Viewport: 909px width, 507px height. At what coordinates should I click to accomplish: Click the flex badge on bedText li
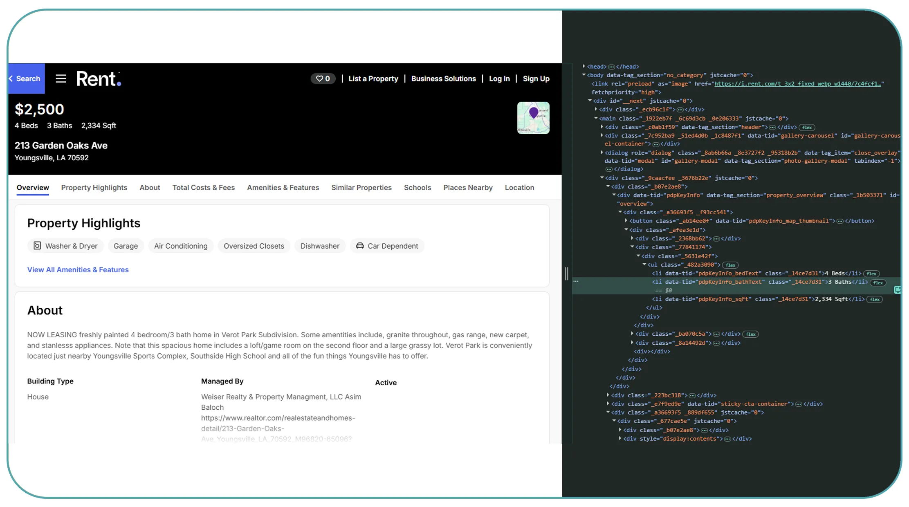(871, 274)
